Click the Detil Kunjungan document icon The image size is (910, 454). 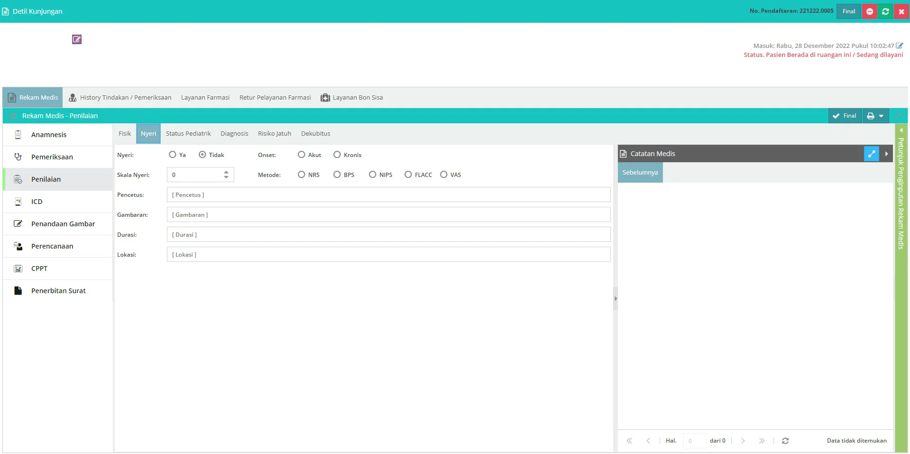[x=5, y=11]
